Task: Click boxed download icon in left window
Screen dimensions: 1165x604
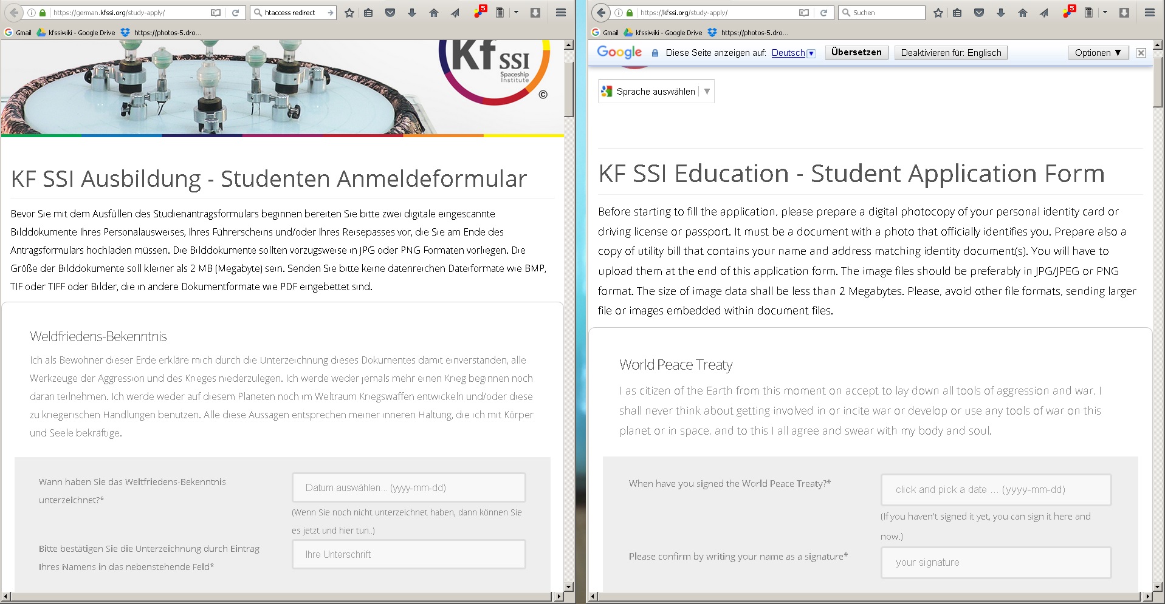Action: tap(535, 12)
